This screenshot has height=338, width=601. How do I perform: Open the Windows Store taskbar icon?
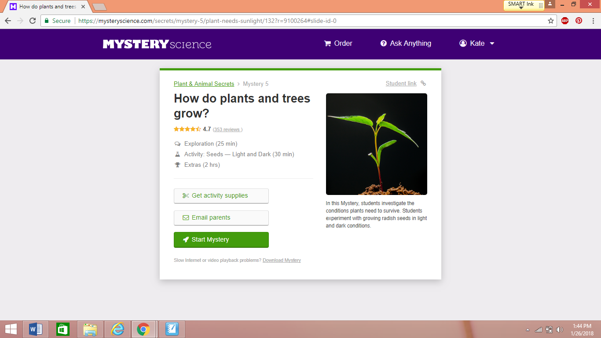pos(62,329)
